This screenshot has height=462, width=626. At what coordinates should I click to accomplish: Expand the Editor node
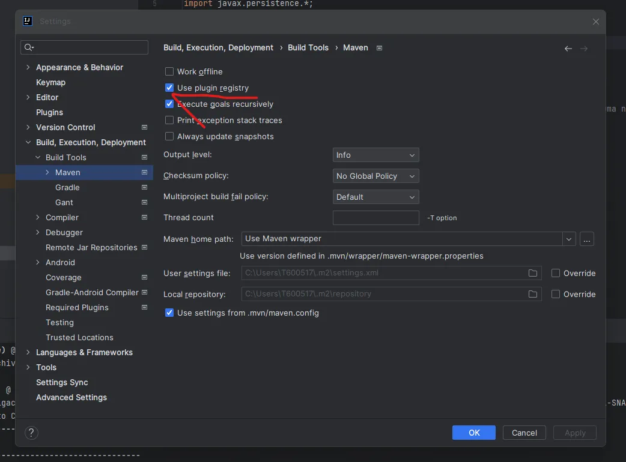[28, 97]
